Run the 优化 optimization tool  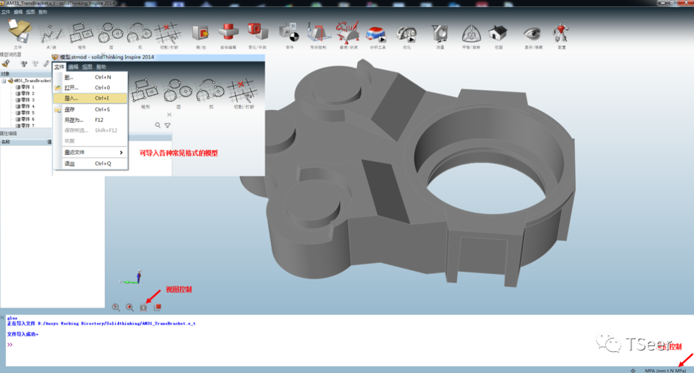(406, 33)
